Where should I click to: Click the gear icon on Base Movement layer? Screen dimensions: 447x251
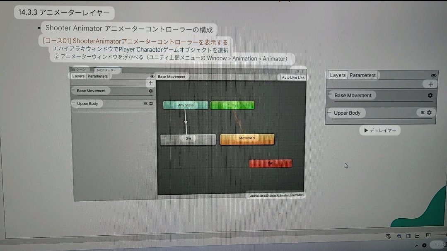(430, 95)
